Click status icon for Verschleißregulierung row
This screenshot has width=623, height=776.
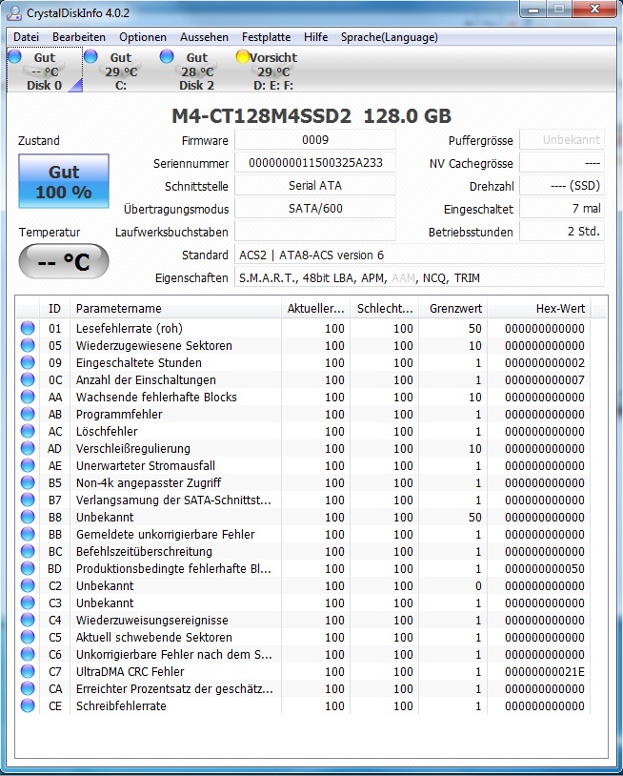tap(28, 448)
